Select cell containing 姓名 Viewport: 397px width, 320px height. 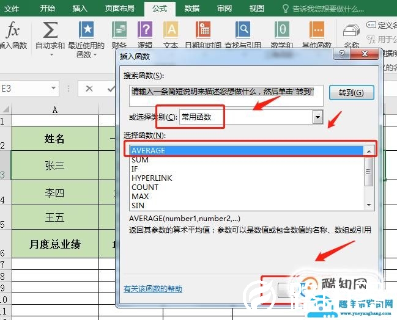[x=54, y=139]
